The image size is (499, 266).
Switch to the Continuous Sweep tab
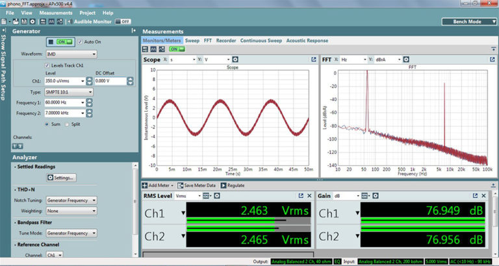[261, 40]
